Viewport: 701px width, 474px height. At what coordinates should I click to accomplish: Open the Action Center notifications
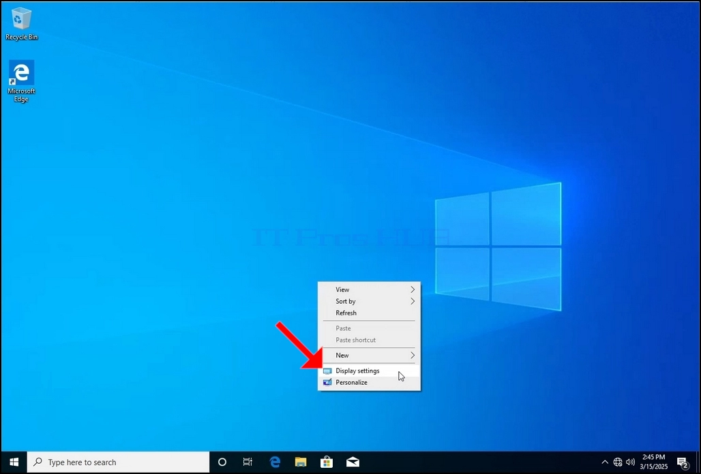tap(682, 462)
